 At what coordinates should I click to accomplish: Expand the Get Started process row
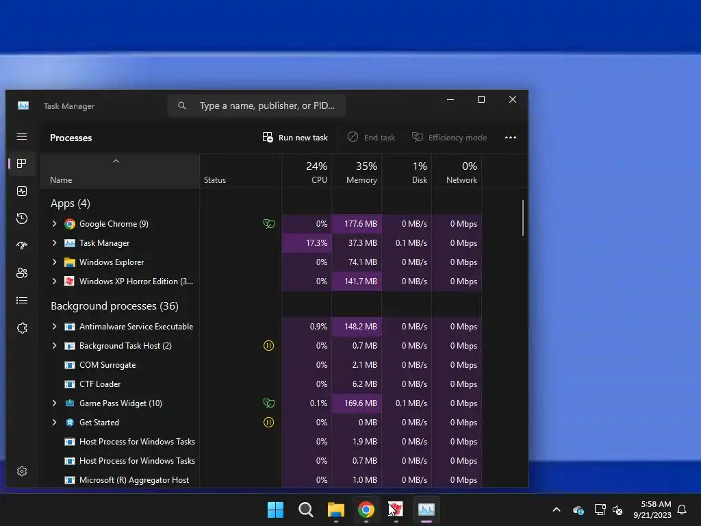coord(55,422)
